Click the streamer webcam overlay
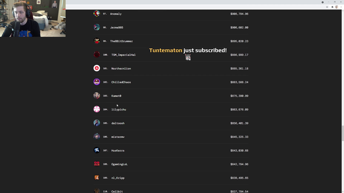This screenshot has width=344, height=193. coord(33,18)
